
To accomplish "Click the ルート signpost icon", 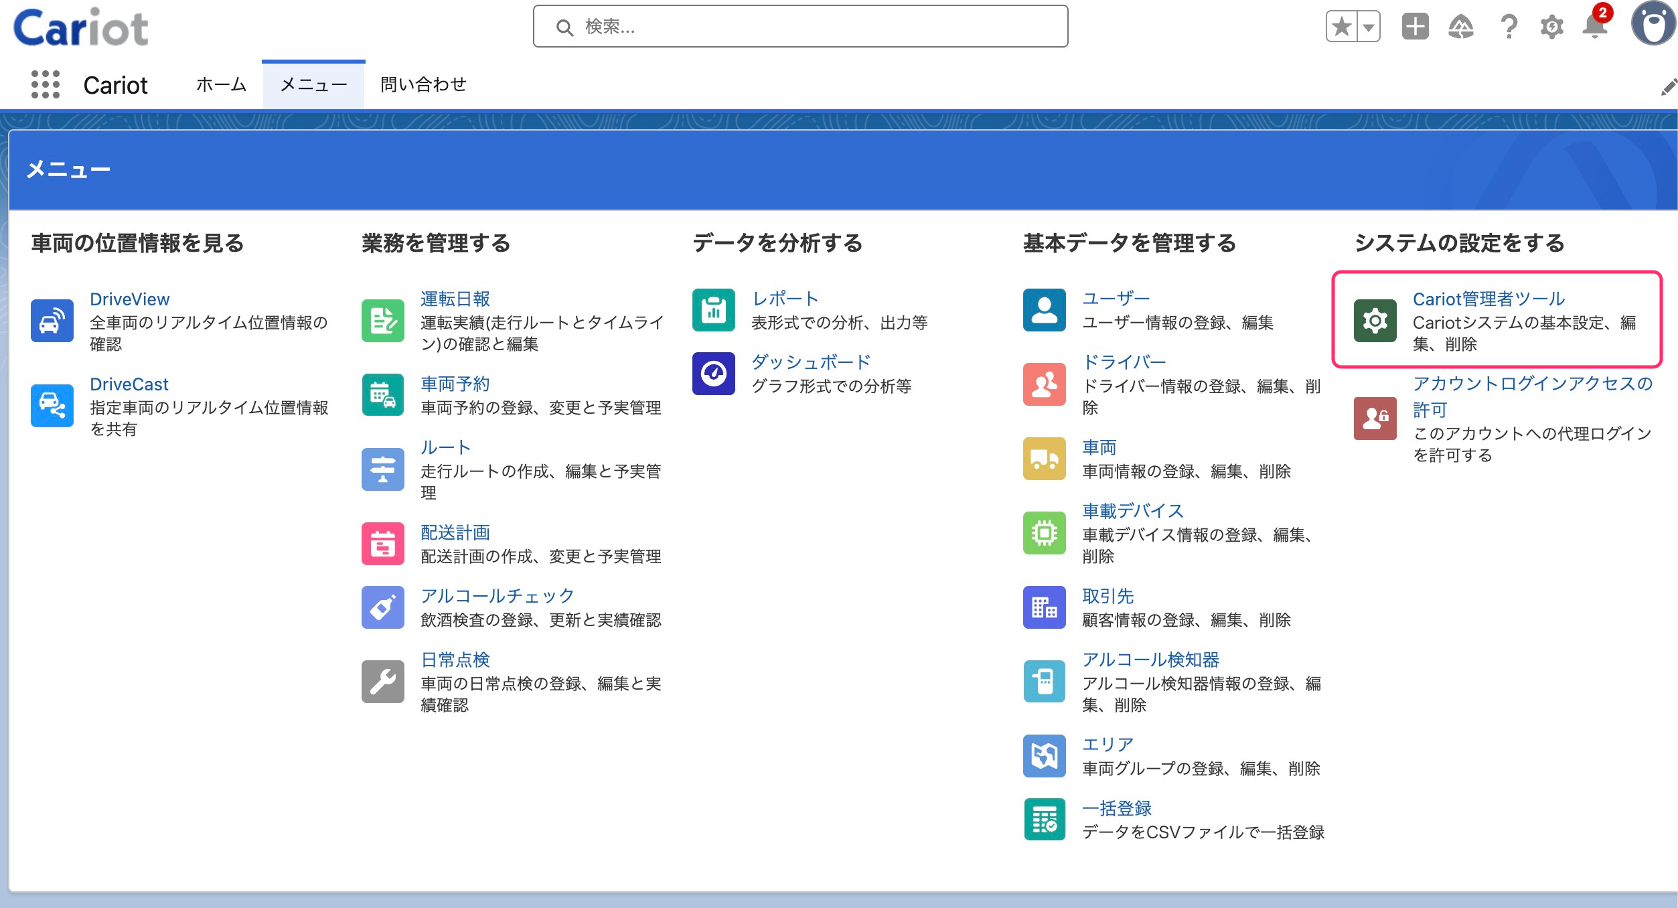I will (383, 469).
